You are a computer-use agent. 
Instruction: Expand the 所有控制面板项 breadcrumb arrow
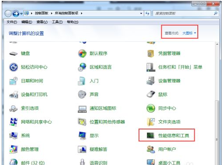(81, 13)
